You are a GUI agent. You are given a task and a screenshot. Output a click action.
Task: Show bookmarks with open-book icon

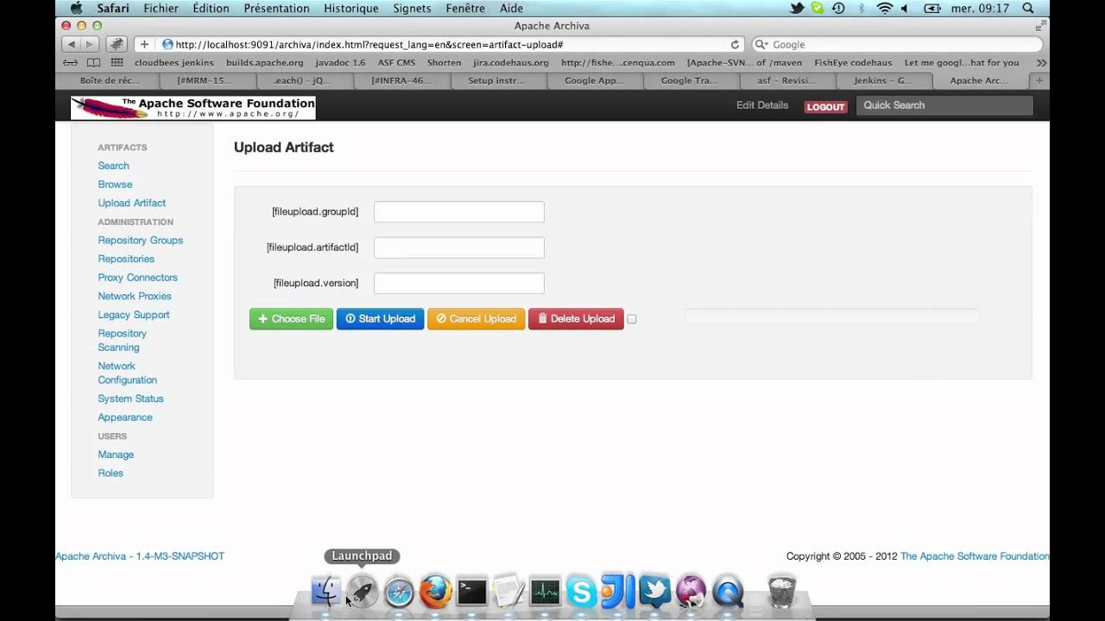(x=93, y=62)
